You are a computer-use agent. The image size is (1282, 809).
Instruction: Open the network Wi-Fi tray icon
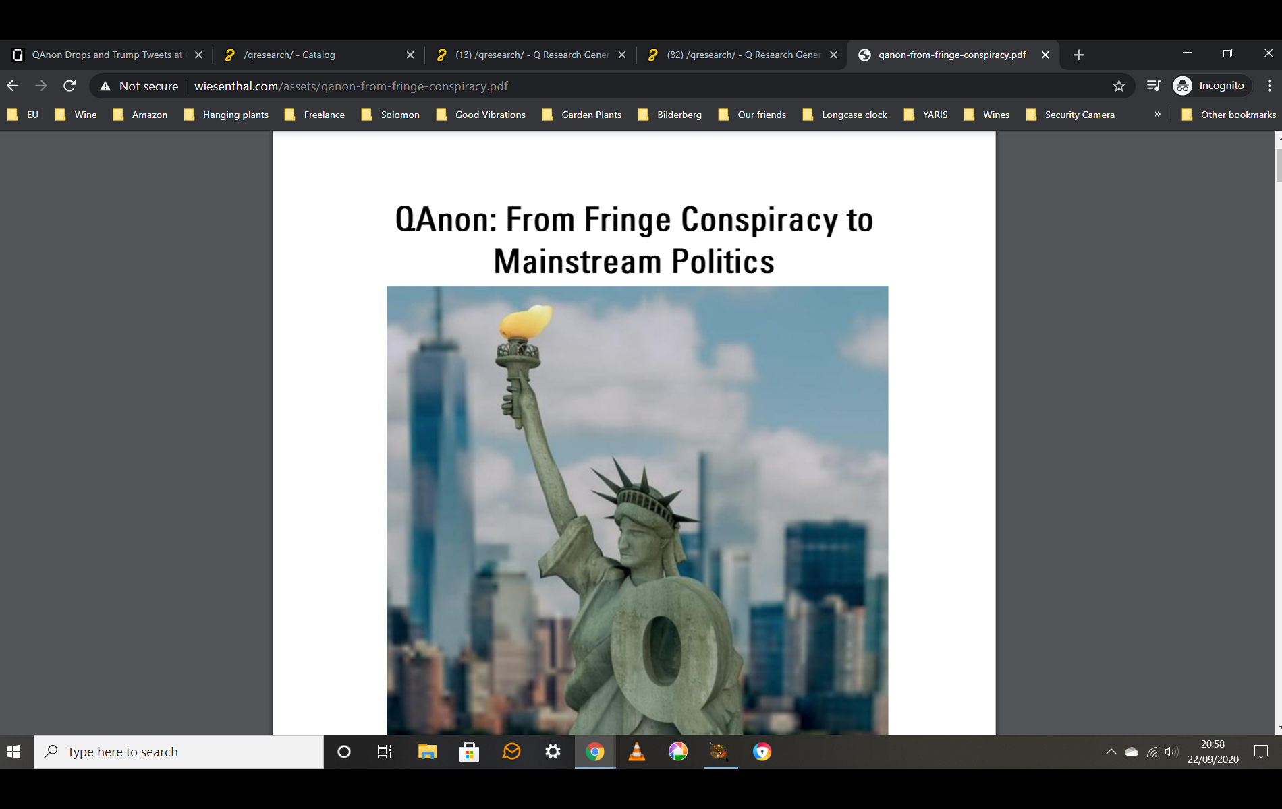[1152, 752]
